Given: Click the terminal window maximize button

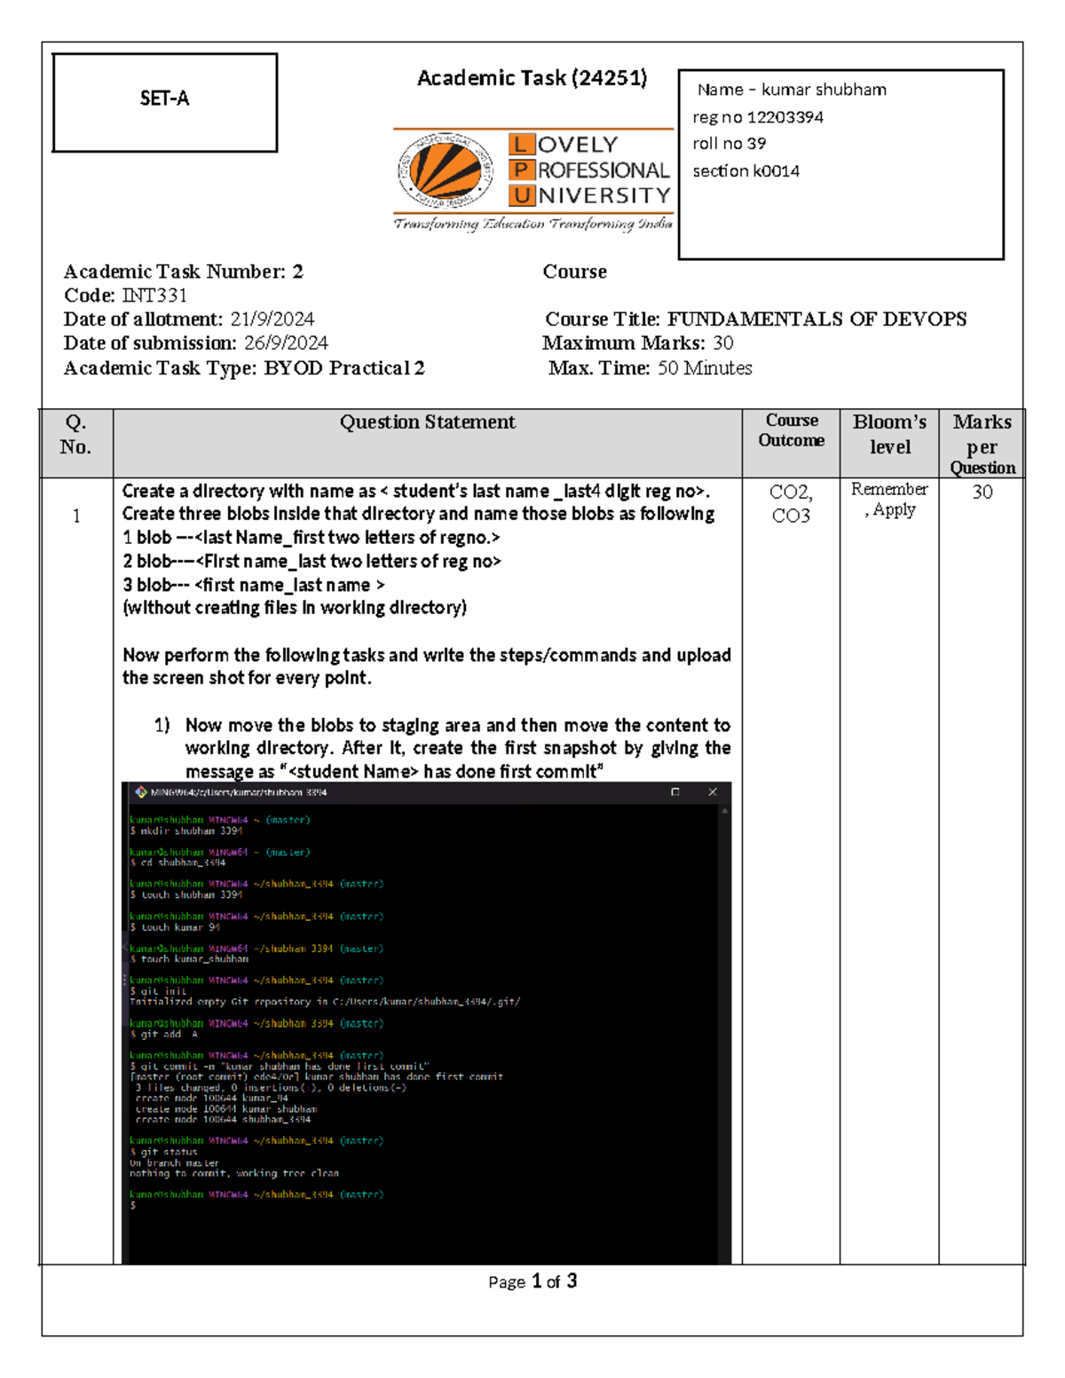Looking at the screenshot, I should point(675,791).
